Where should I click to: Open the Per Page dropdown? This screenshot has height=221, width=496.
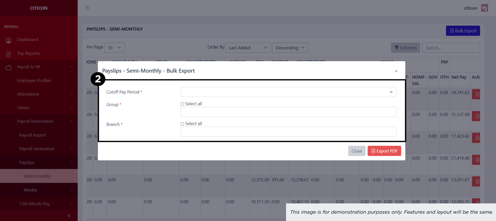point(114,48)
